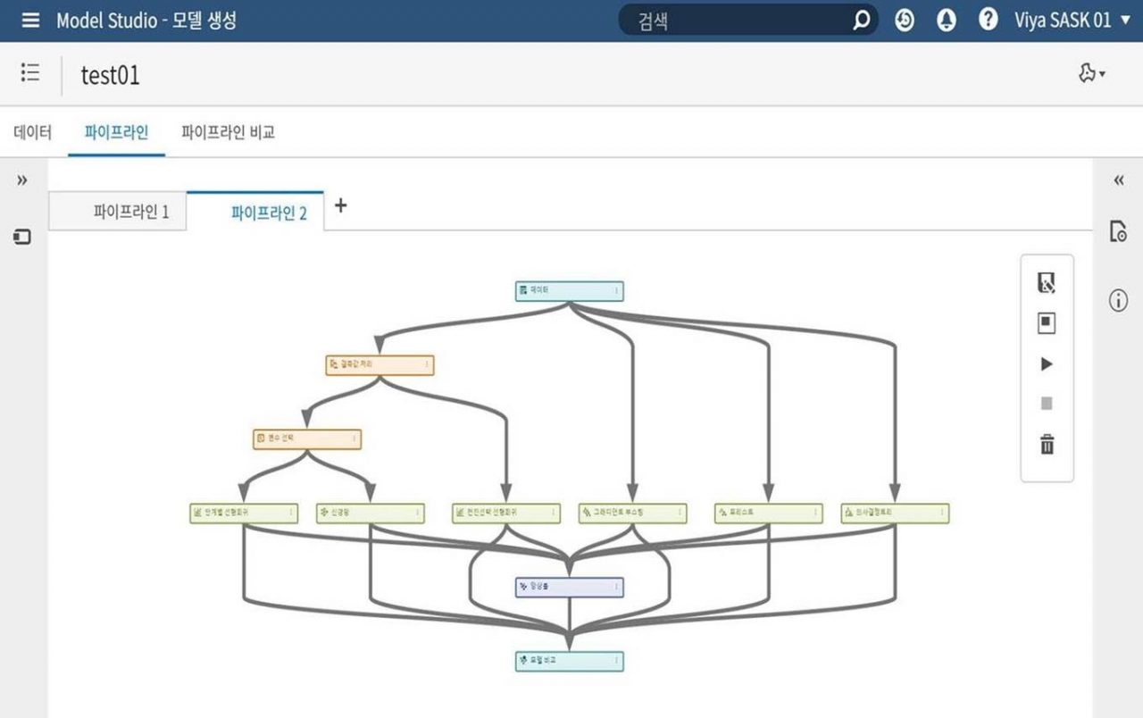
Task: Click the nodes pane icon in left sidebar
Action: pos(22,237)
